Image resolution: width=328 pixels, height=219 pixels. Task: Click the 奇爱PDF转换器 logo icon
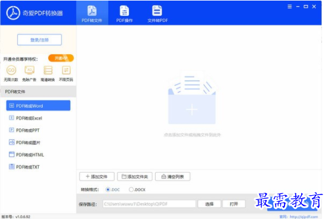click(13, 13)
